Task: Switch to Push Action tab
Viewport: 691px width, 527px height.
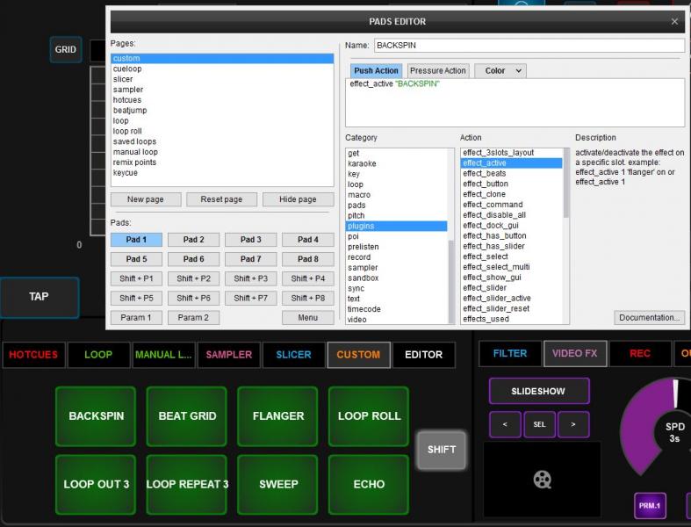Action: point(376,70)
